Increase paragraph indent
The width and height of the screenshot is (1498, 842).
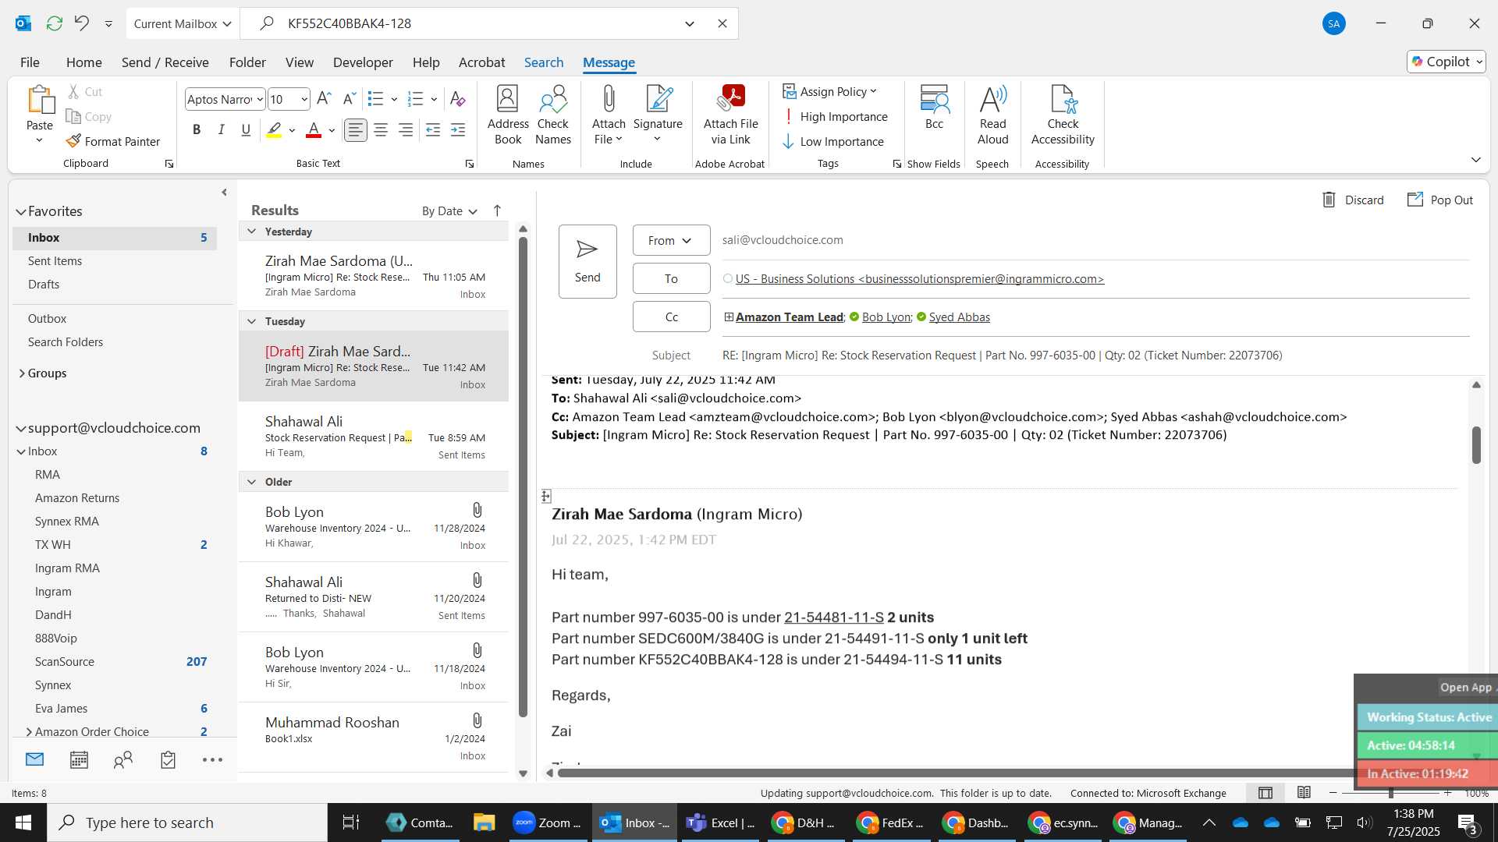click(x=458, y=130)
